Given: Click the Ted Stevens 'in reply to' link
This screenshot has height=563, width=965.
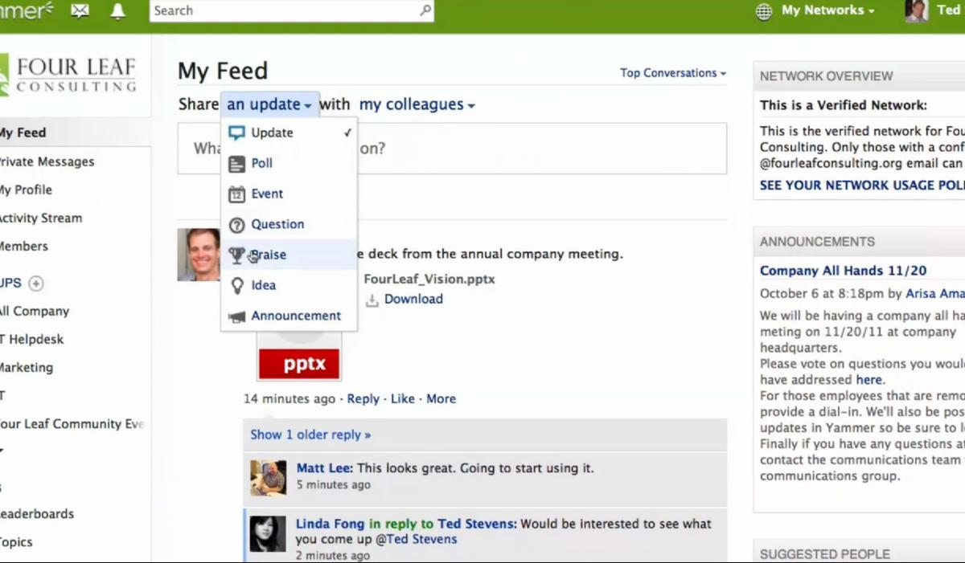Looking at the screenshot, I should coord(476,524).
